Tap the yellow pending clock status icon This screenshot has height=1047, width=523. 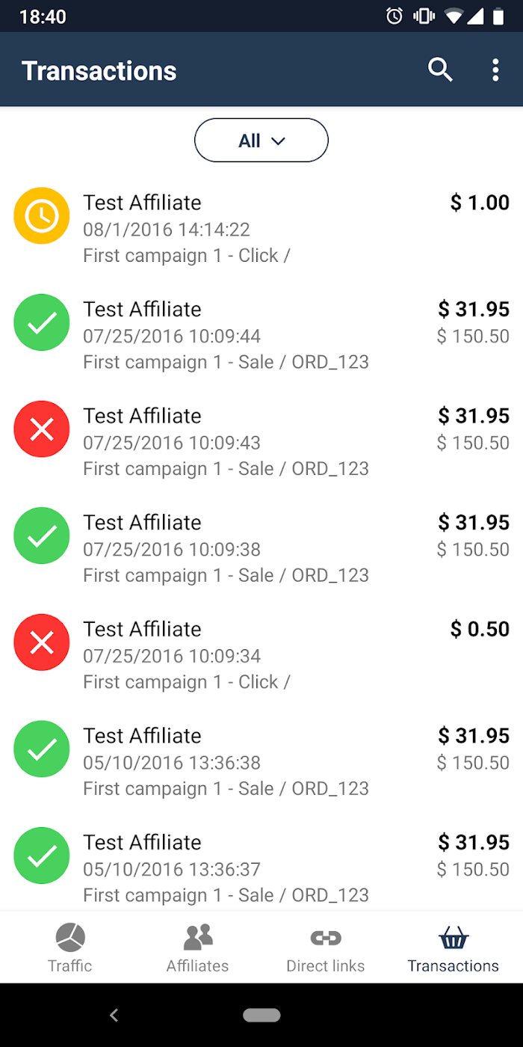[x=42, y=215]
